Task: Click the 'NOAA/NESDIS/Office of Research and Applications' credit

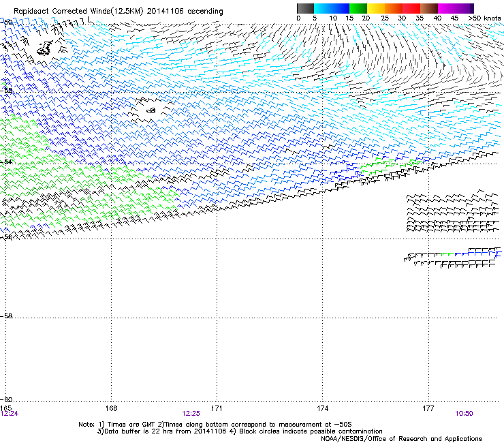Action: click(x=401, y=439)
